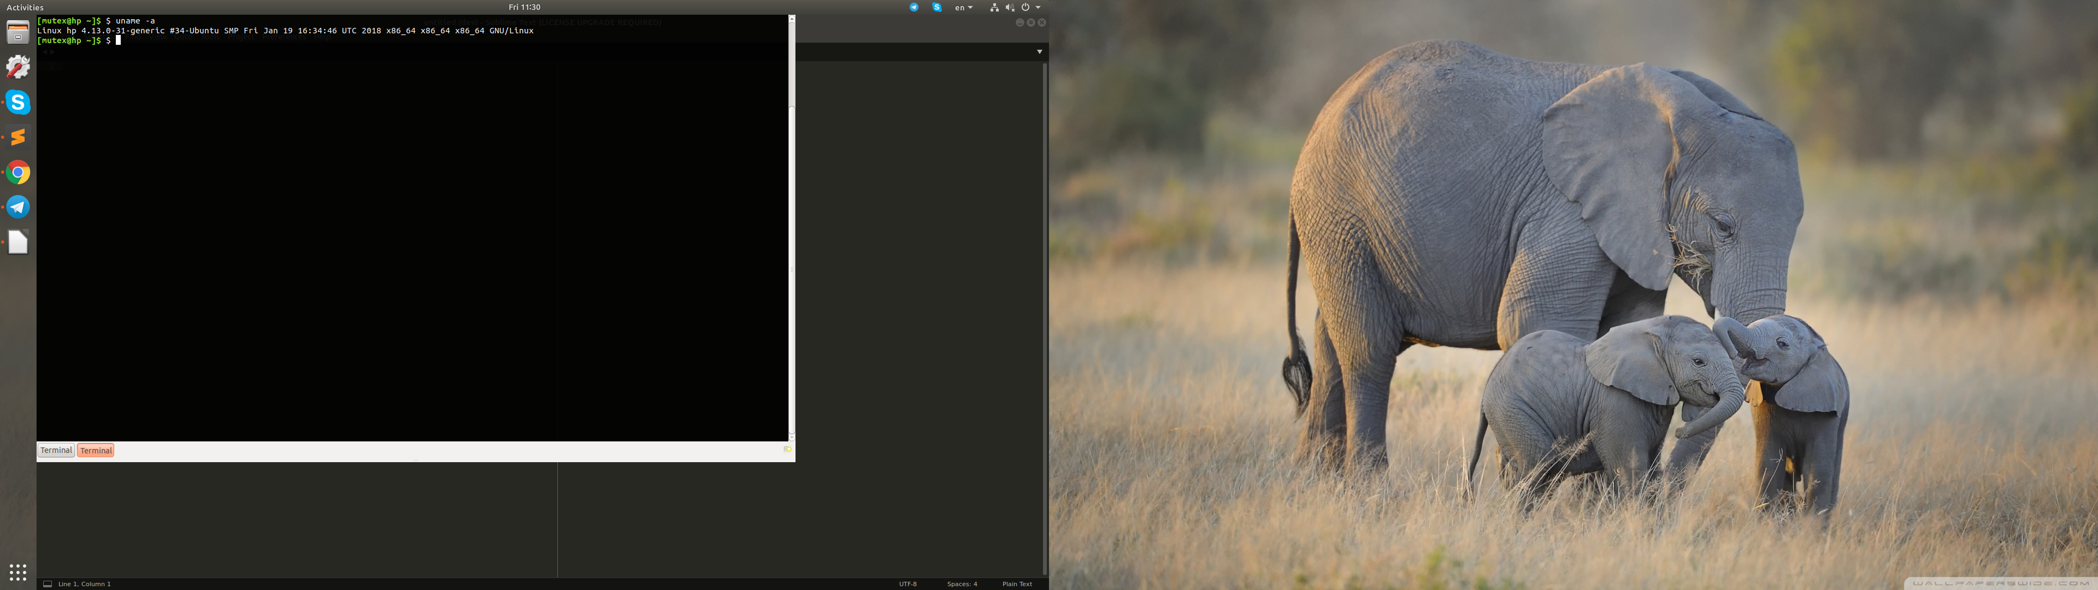
Task: Click the 'Linux hp 4.13.0-31-generic' output line
Action: (285, 30)
